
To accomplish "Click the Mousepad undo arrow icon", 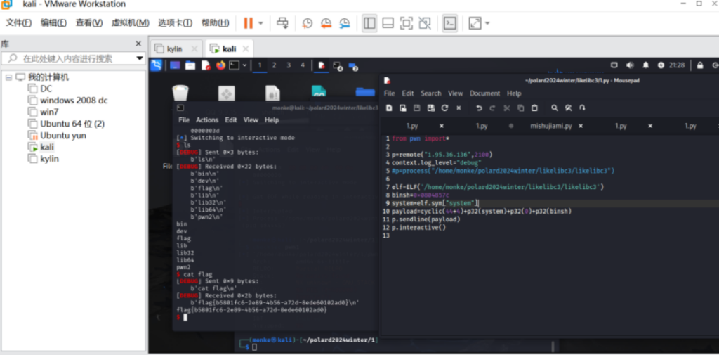I will [479, 108].
